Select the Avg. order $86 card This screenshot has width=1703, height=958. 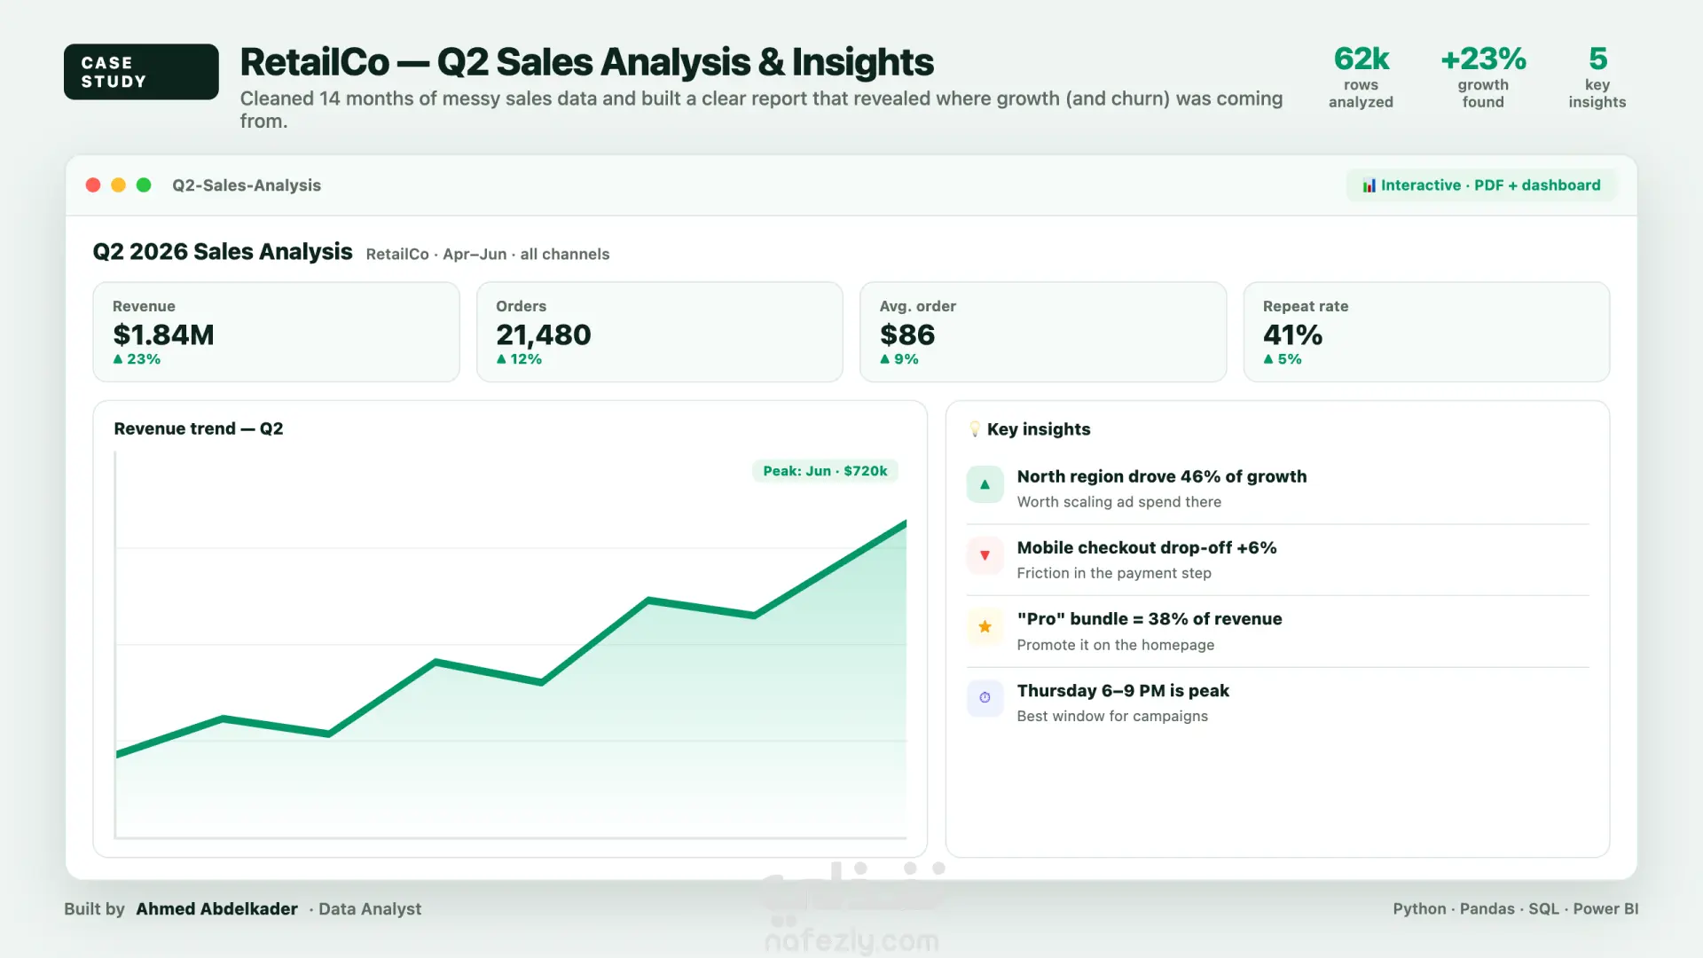coord(1043,332)
